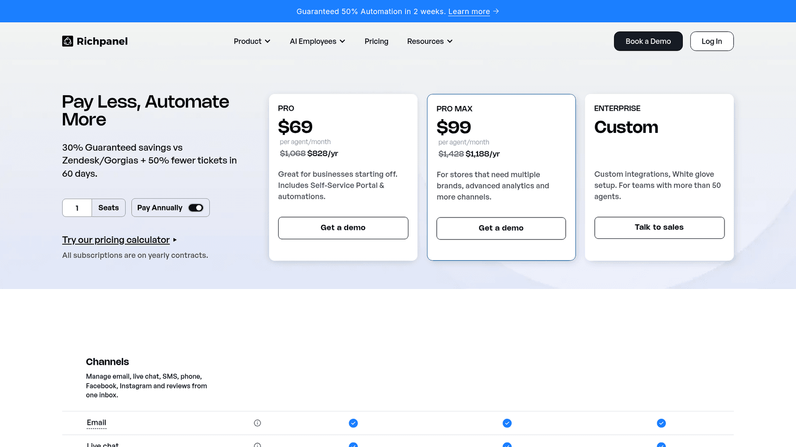Open the Try our pricing calculator link
The image size is (796, 447).
click(x=116, y=240)
